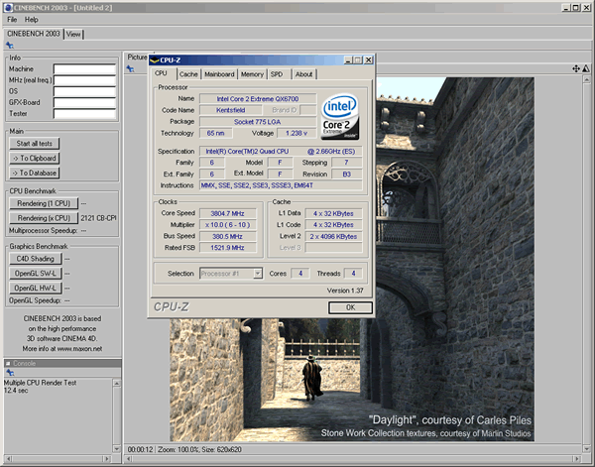This screenshot has width=595, height=467.
Task: Click the Socket 775 LGA package field
Action: pos(258,122)
